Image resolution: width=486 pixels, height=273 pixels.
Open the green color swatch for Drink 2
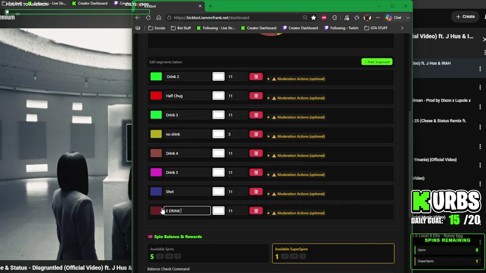[156, 77]
